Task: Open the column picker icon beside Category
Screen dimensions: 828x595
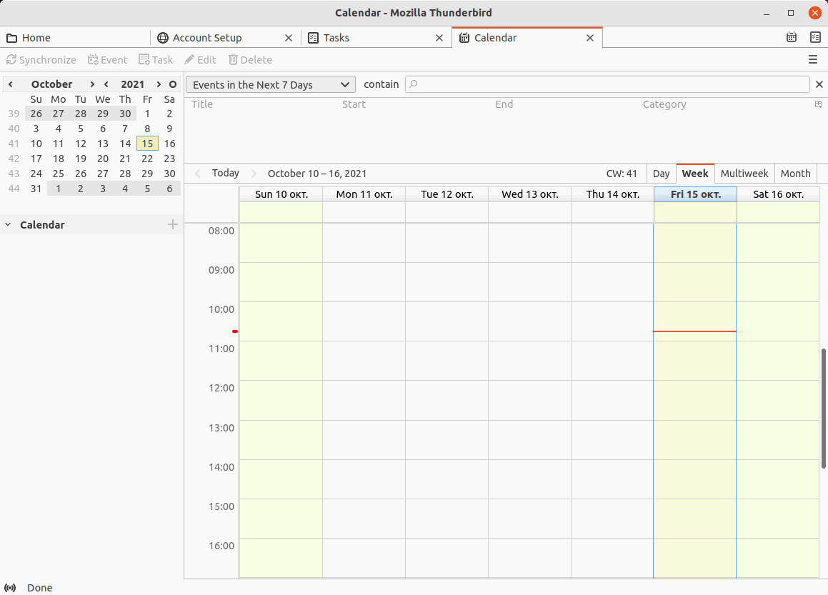Action: (x=818, y=104)
